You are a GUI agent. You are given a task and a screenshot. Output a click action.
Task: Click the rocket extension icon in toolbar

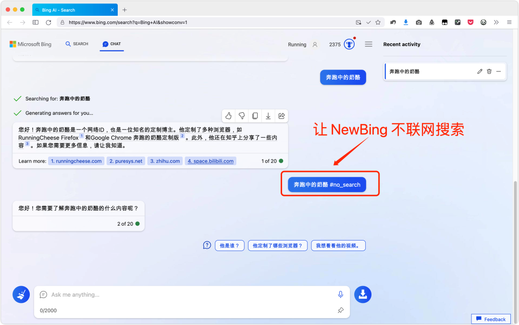(x=432, y=23)
